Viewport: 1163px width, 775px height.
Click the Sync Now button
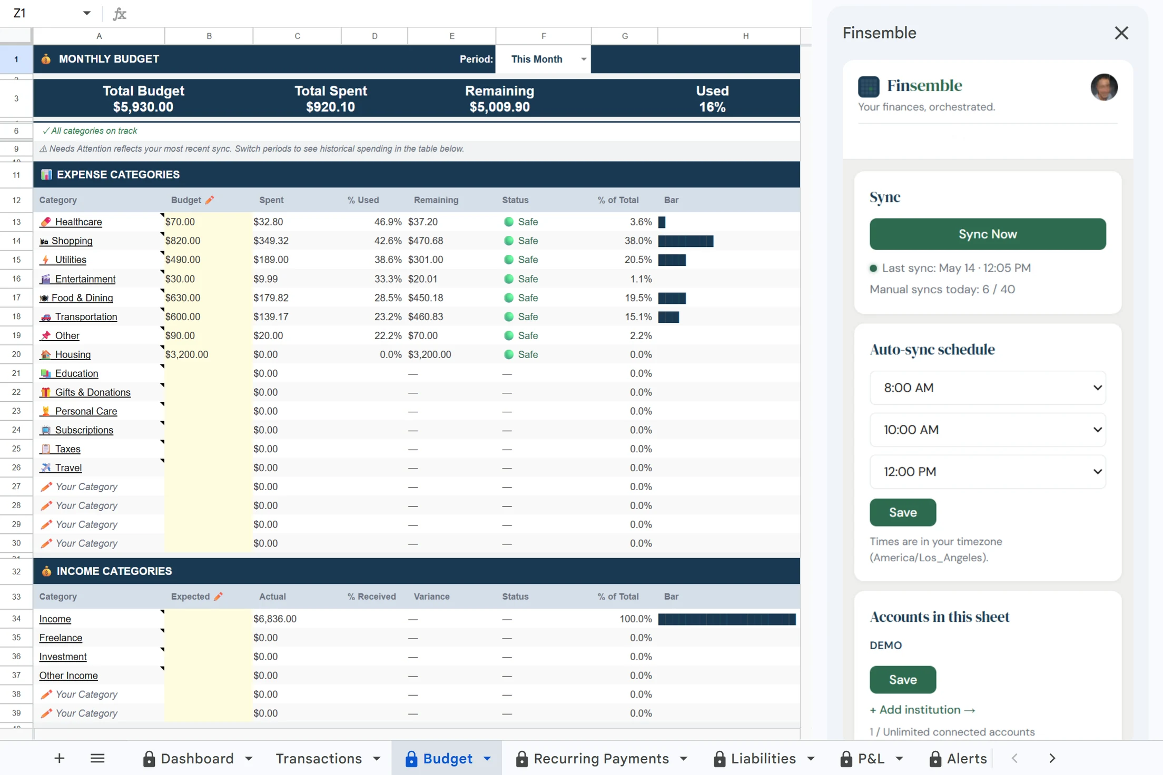(x=988, y=234)
